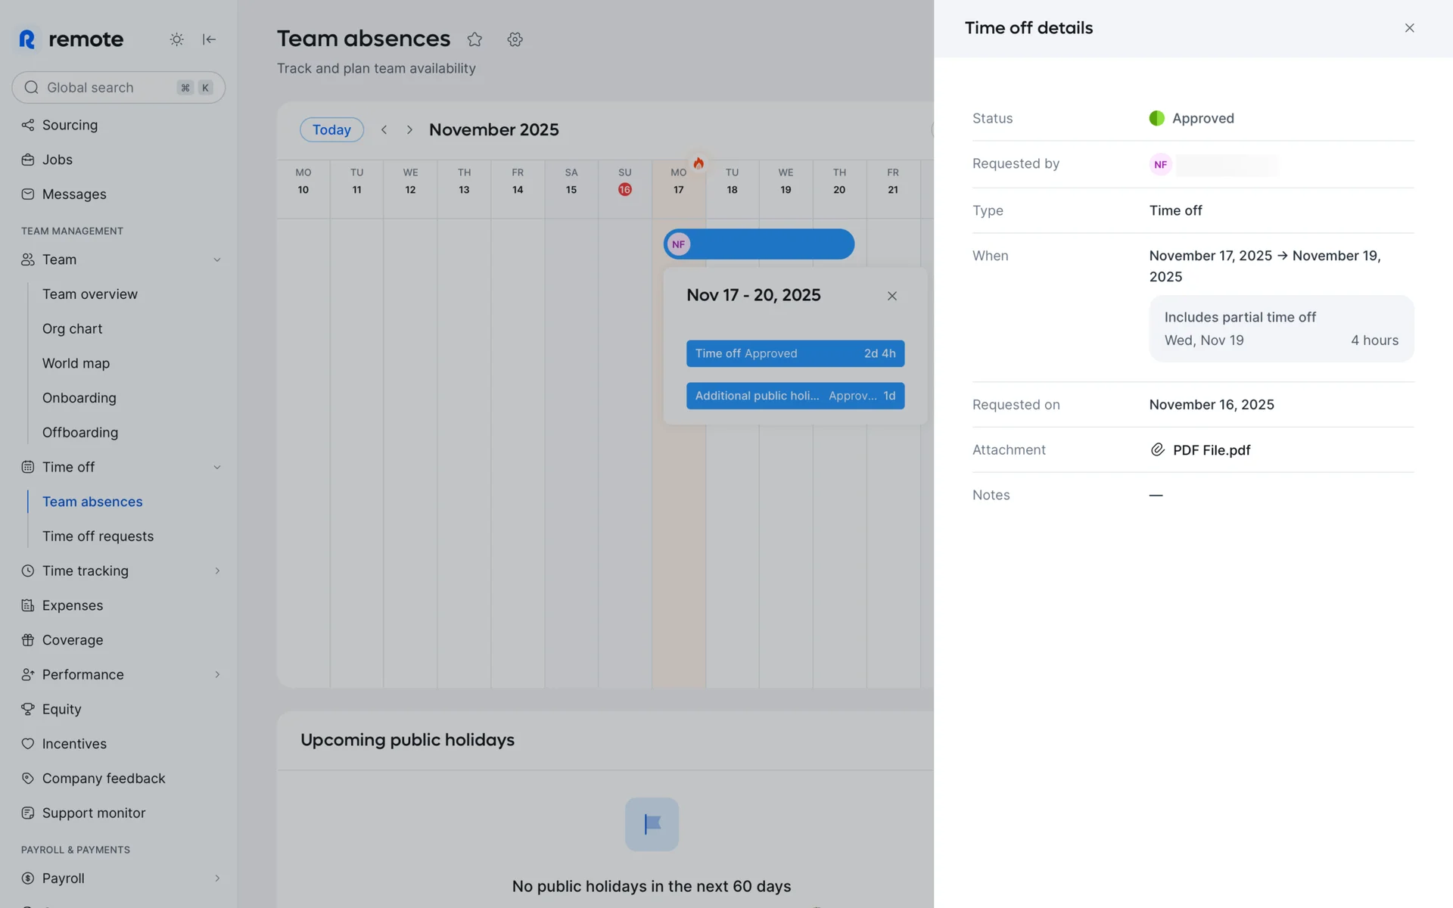The width and height of the screenshot is (1453, 908).
Task: Open the Team absences settings gear
Action: [515, 39]
